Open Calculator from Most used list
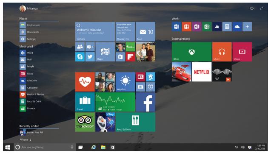Image resolution: width=268 pixels, height=153 pixels. coord(29,88)
